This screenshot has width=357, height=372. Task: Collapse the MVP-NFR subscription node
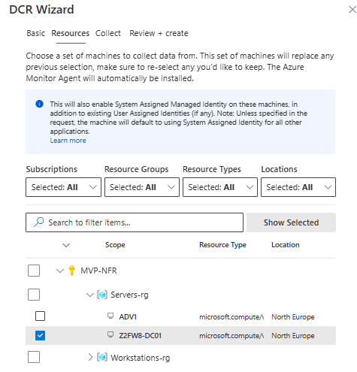(x=60, y=271)
